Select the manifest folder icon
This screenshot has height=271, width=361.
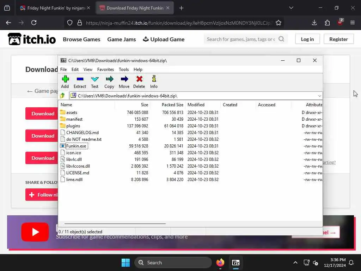click(x=63, y=119)
